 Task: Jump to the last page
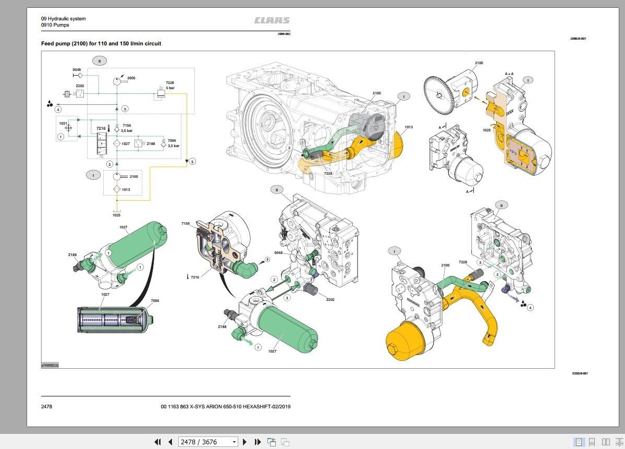(258, 442)
